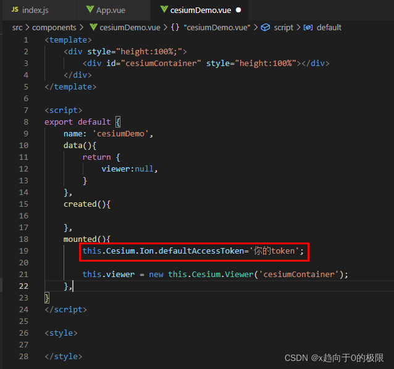Click the closing </div> on line 4

[78, 75]
